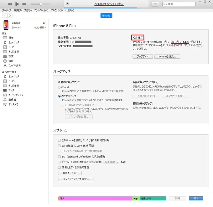Select the このコンピュータ radio button
The height and width of the screenshot is (207, 213).
pos(59,96)
